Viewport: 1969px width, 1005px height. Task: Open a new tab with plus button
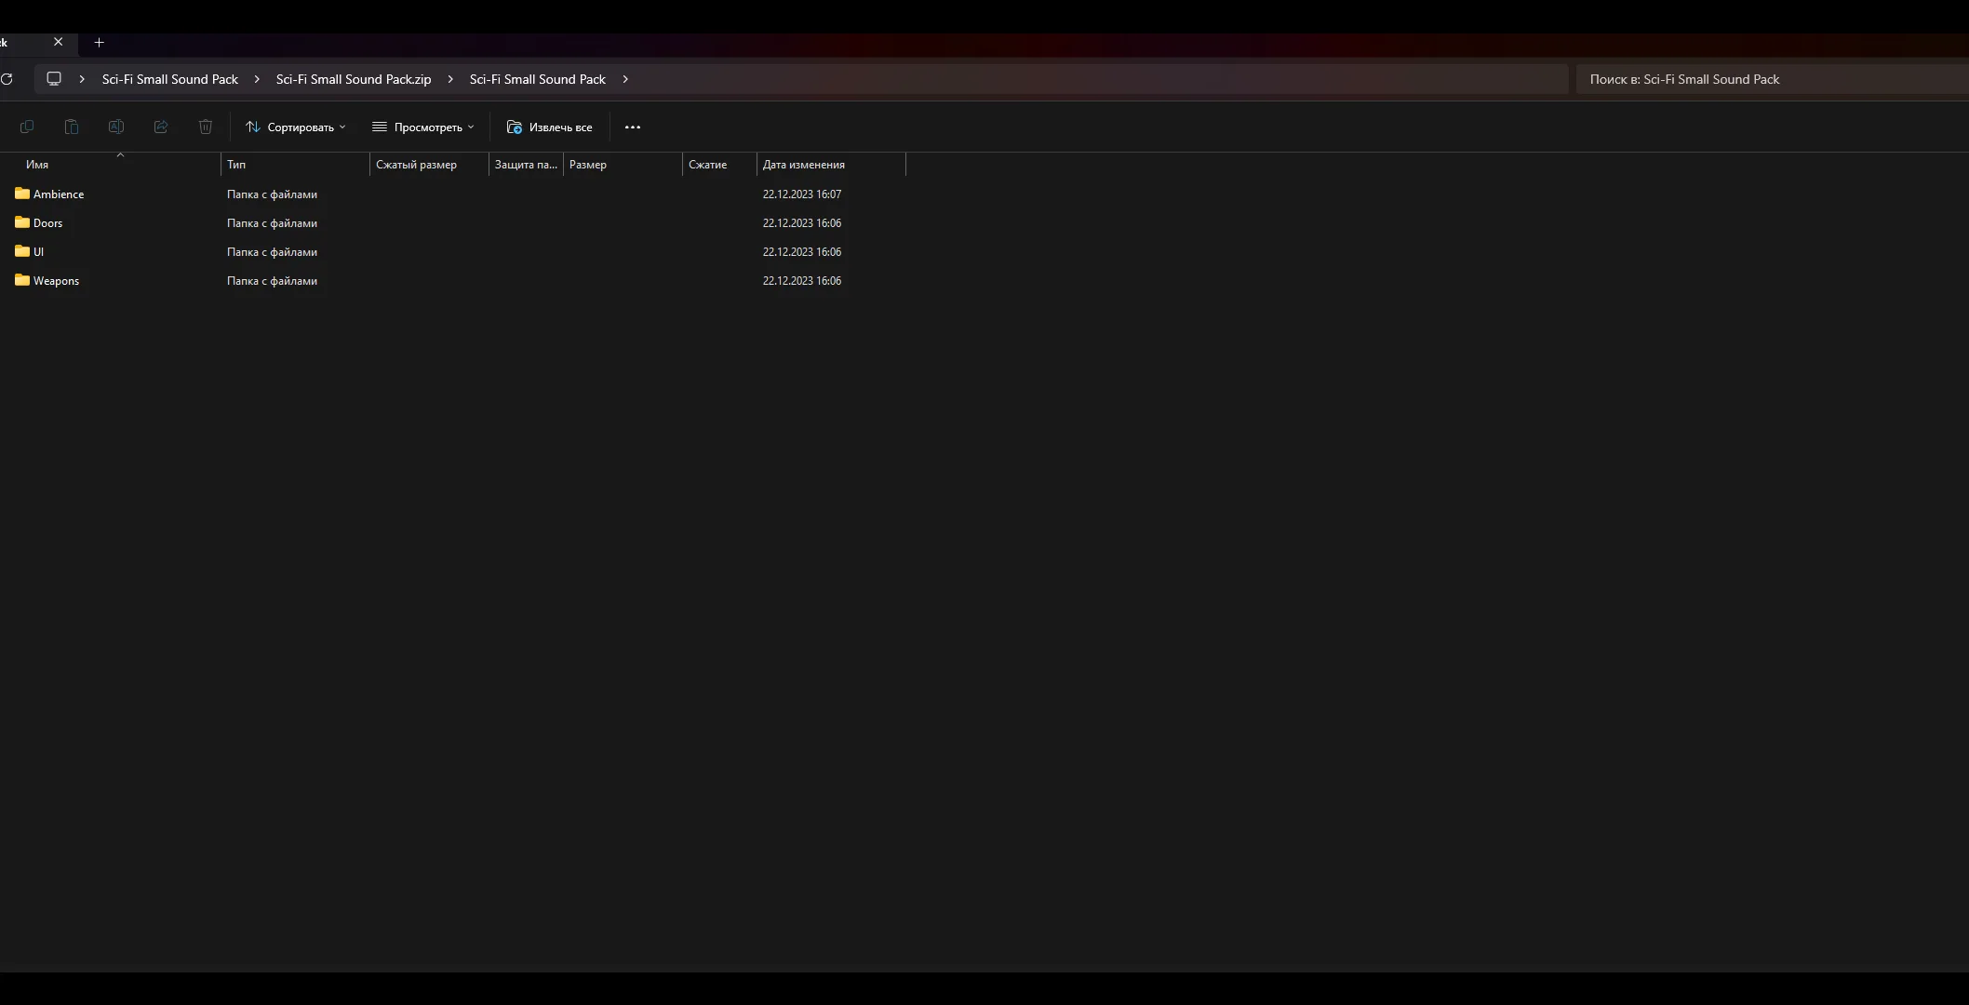pyautogui.click(x=100, y=42)
